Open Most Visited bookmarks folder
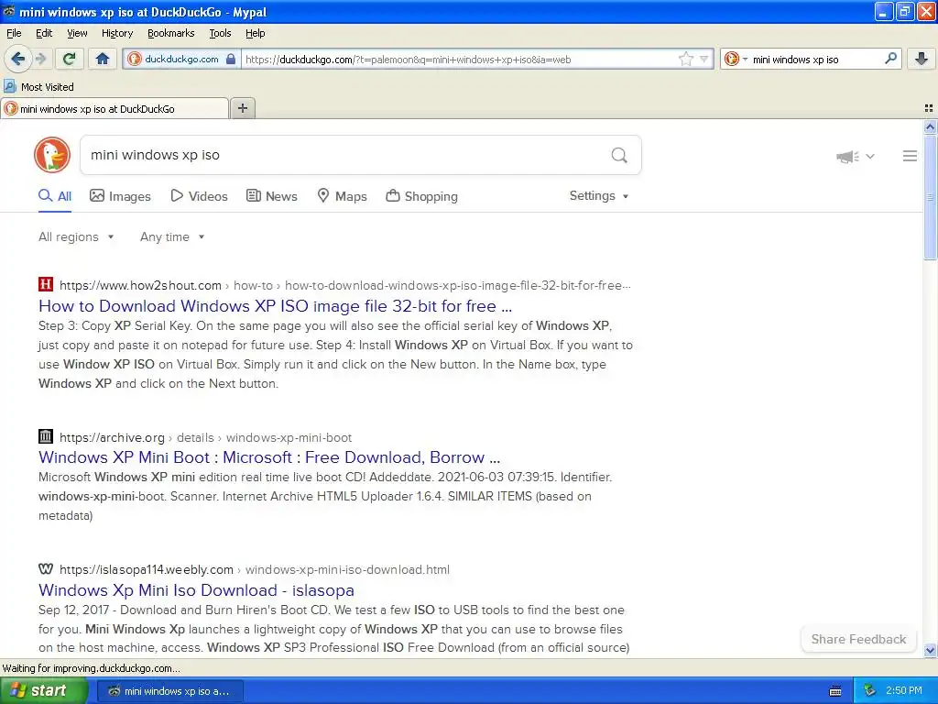The height and width of the screenshot is (704, 938). (38, 87)
